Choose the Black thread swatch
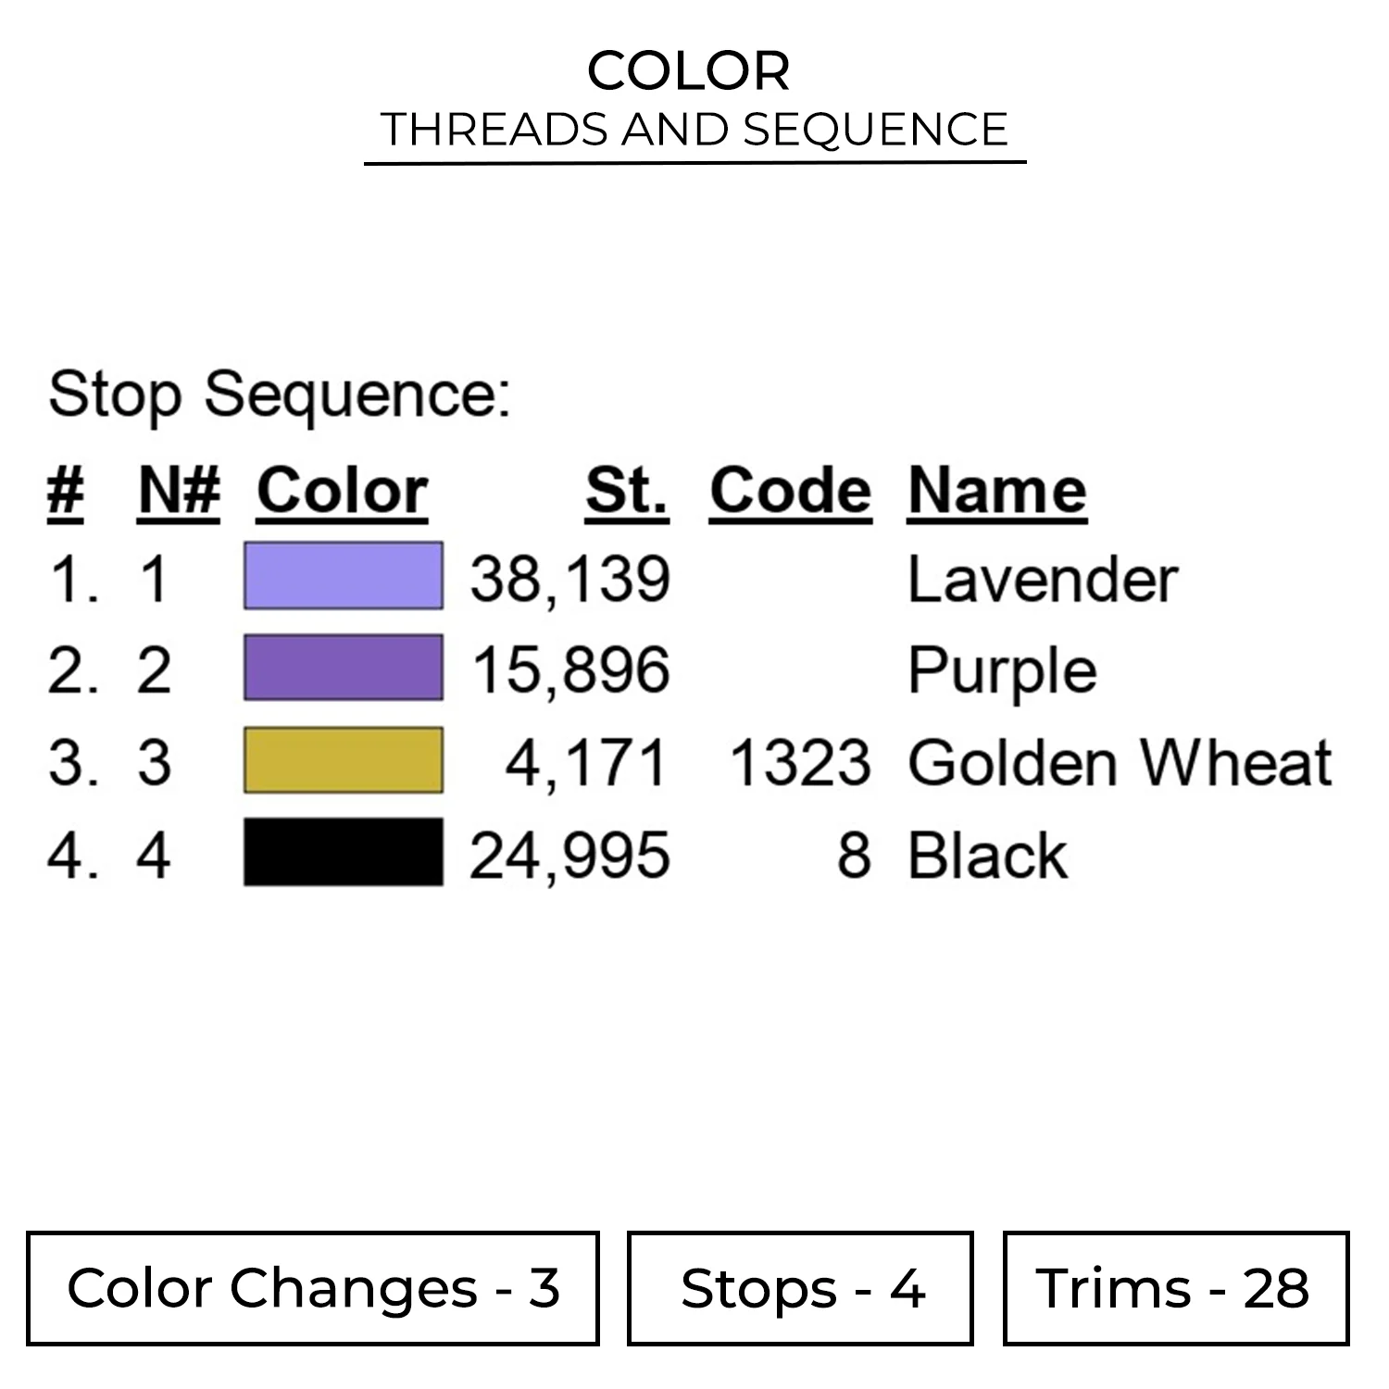The width and height of the screenshot is (1389, 1389). click(x=343, y=852)
